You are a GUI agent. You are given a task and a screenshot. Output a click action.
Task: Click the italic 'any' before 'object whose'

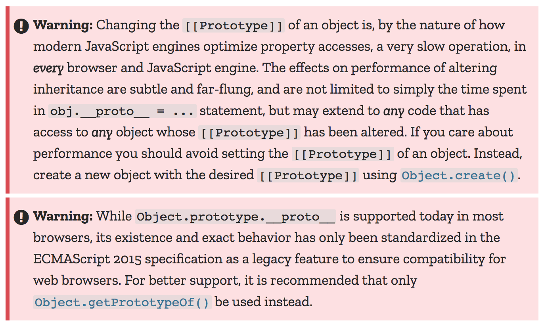102,132
